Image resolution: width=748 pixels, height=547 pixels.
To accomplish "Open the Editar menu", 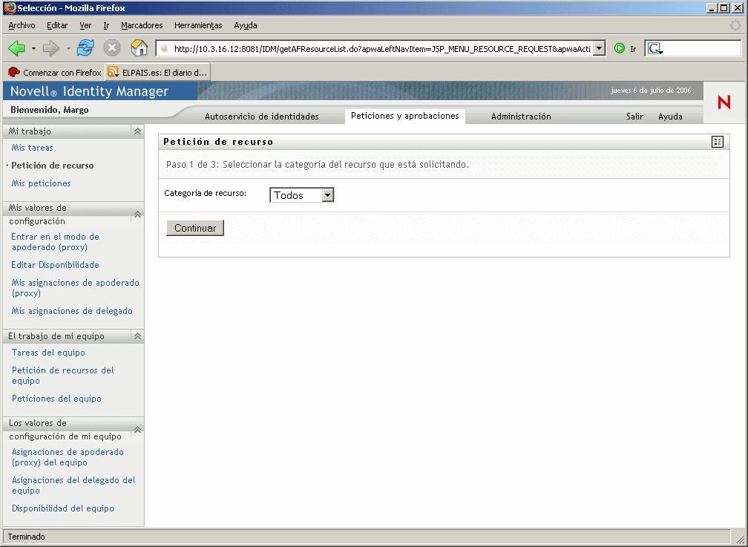I will tap(56, 25).
